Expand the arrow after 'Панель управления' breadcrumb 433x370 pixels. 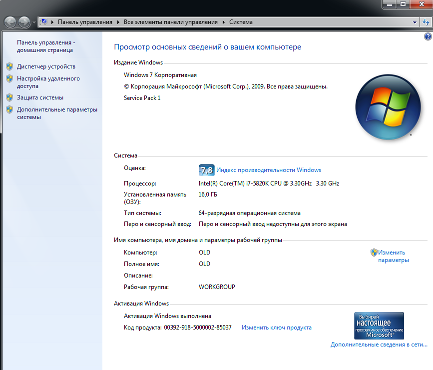(118, 22)
